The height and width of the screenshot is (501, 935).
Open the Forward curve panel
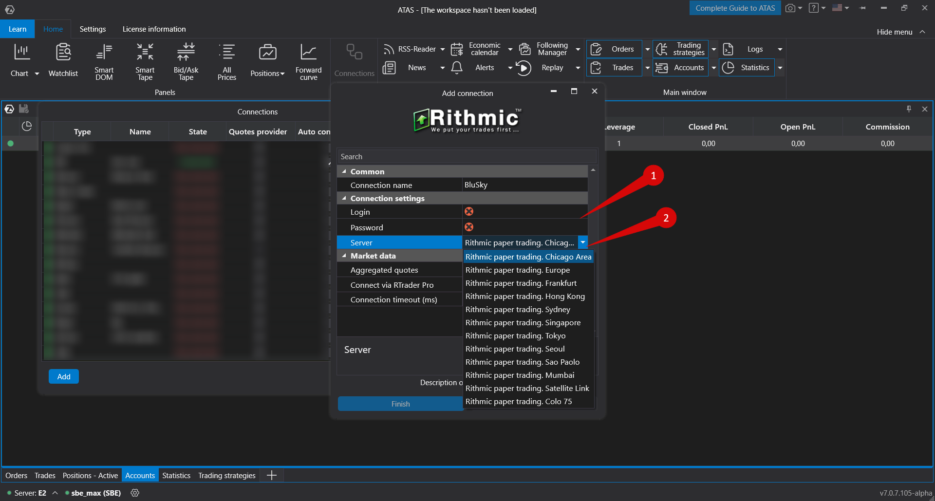pyautogui.click(x=308, y=60)
